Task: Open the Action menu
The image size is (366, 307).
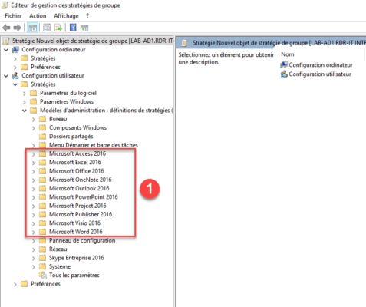Action: pos(38,16)
